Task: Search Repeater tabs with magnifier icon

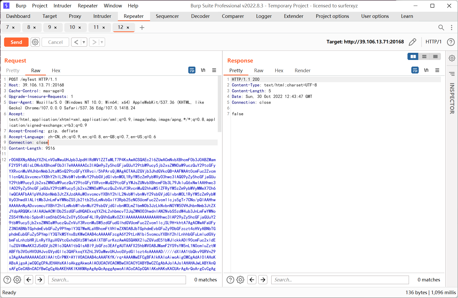Action: pyautogui.click(x=441, y=27)
